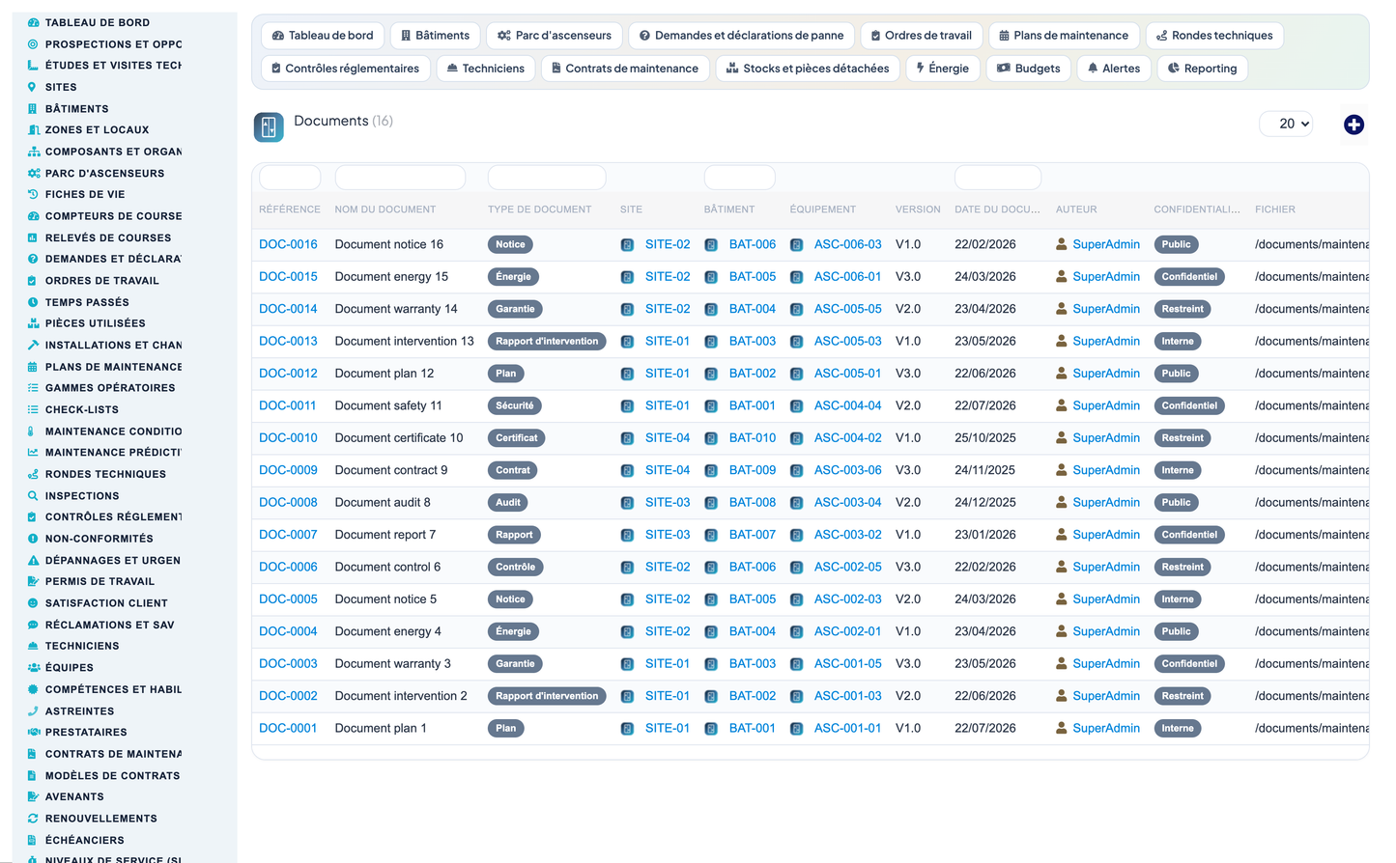Select Gammes opératoires in sidebar
The width and height of the screenshot is (1396, 863).
[110, 388]
